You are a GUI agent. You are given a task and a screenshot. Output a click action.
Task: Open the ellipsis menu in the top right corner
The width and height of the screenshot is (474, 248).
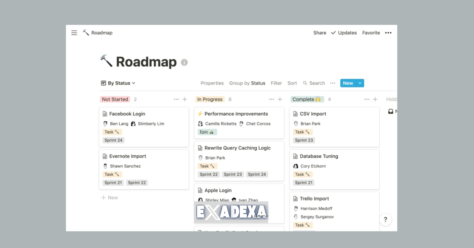click(388, 33)
